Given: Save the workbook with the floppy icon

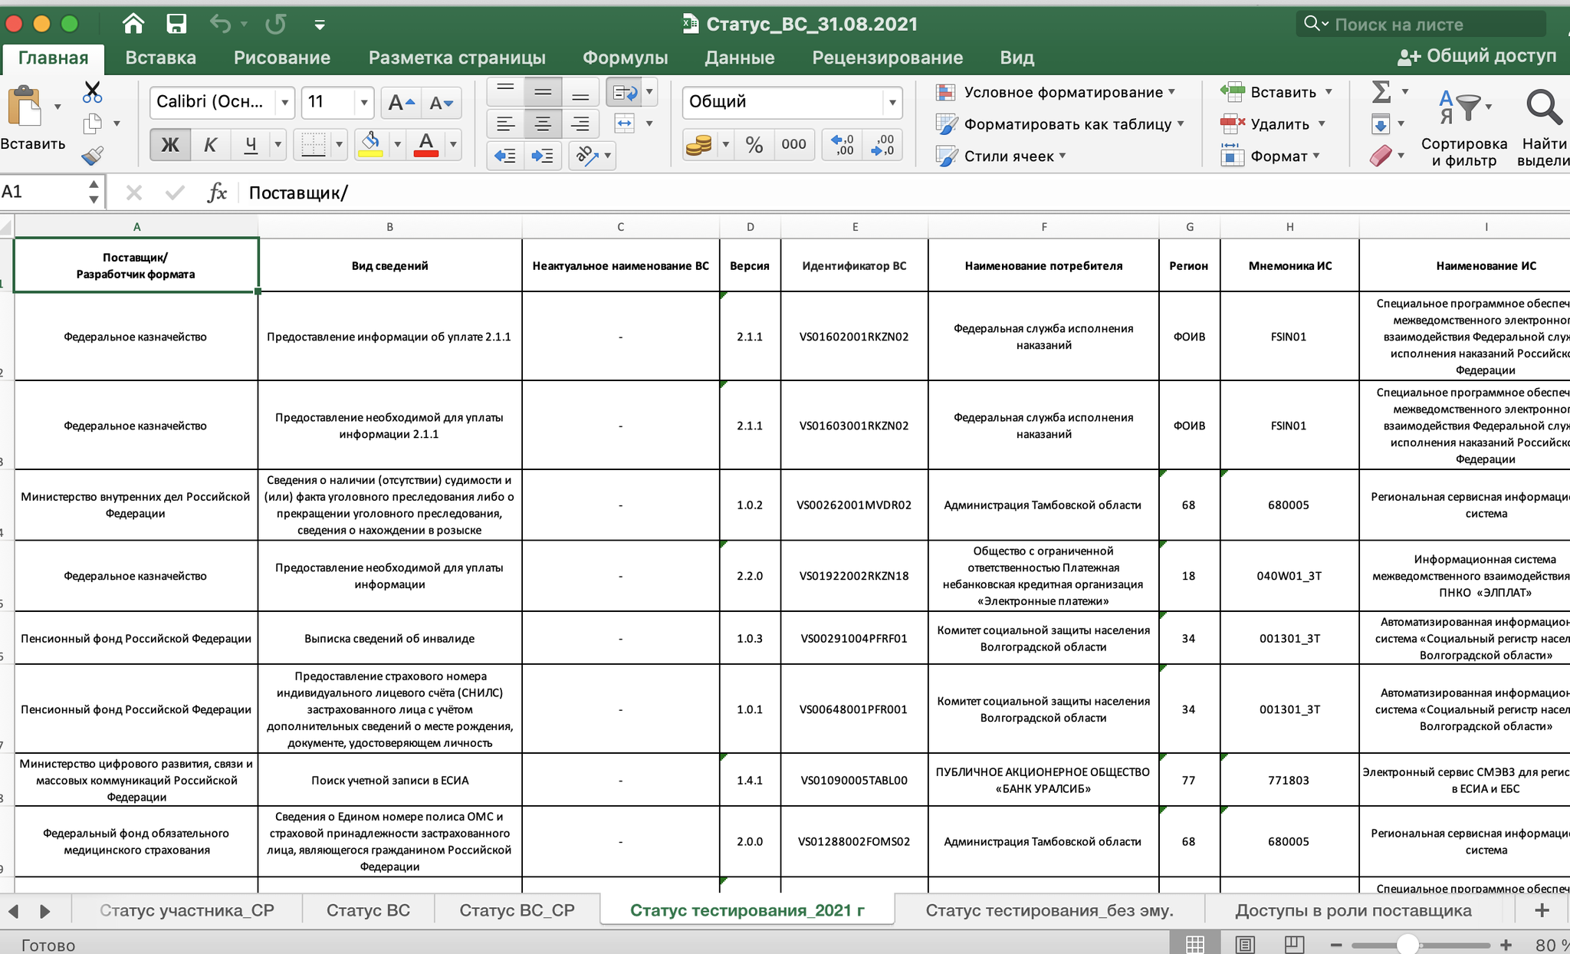Looking at the screenshot, I should point(176,24).
